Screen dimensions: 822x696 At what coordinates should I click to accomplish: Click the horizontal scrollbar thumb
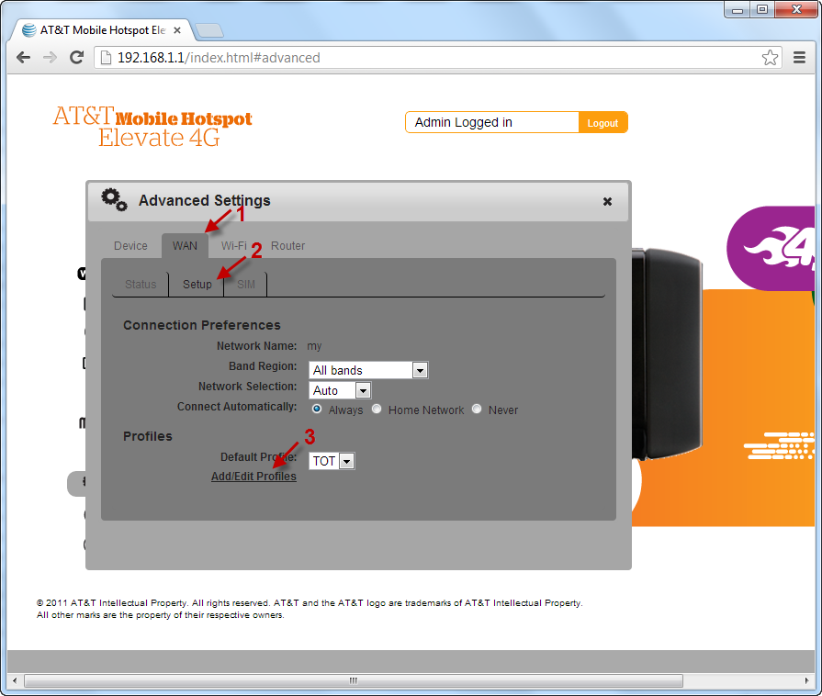354,680
